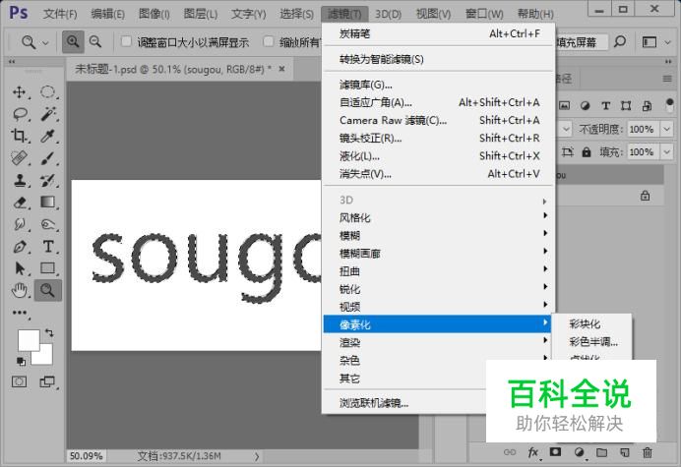The height and width of the screenshot is (467, 681).
Task: Open the Window menu
Action: 484,14
